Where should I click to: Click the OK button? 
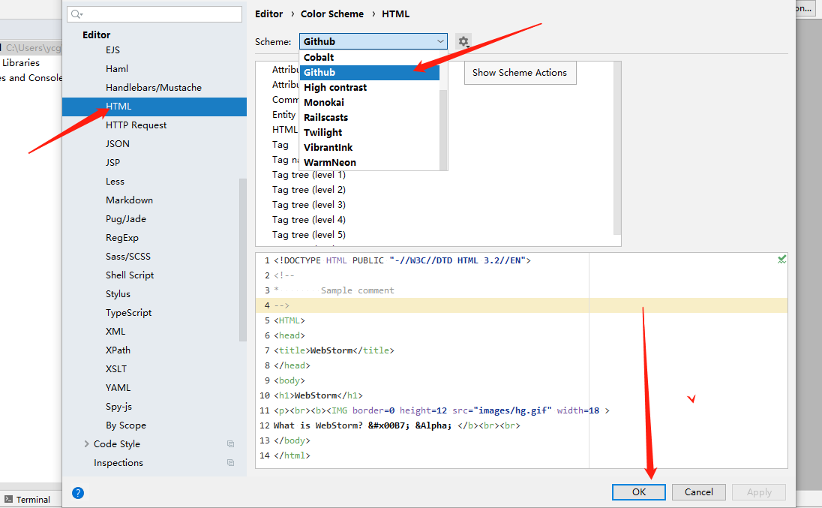(x=638, y=491)
